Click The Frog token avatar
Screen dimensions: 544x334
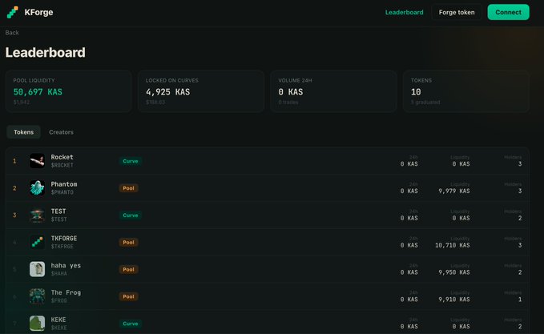point(37,296)
